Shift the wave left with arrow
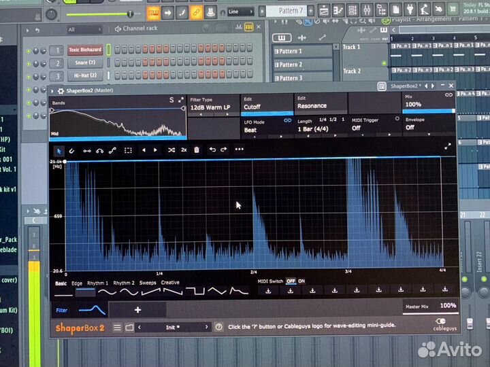Image resolution: width=490 pixels, height=367 pixels. pyautogui.click(x=144, y=150)
